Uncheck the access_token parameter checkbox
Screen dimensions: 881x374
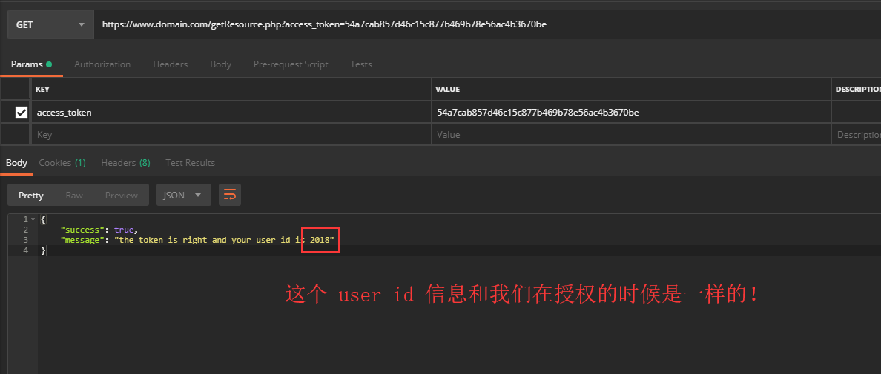point(22,113)
